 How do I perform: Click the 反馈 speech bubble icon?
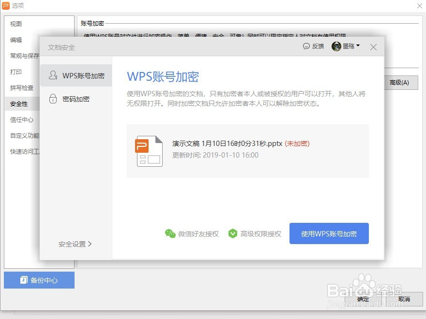(306, 46)
